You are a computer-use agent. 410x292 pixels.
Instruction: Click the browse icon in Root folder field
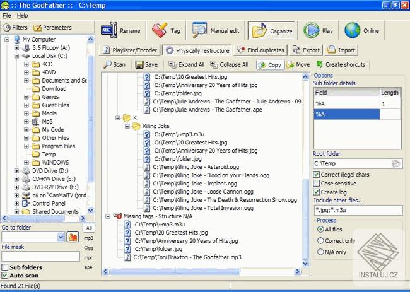click(x=396, y=163)
